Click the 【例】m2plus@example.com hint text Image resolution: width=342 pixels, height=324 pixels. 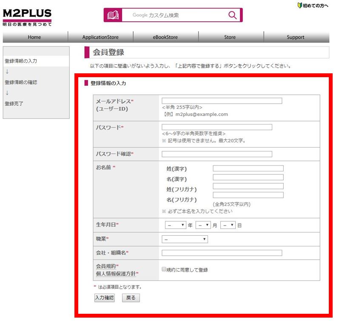point(195,114)
